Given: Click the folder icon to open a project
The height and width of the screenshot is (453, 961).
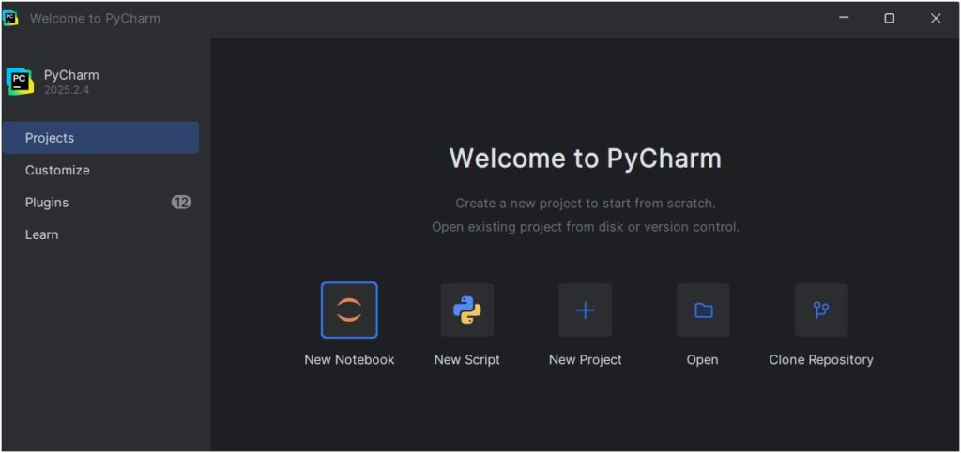Looking at the screenshot, I should pos(703,310).
